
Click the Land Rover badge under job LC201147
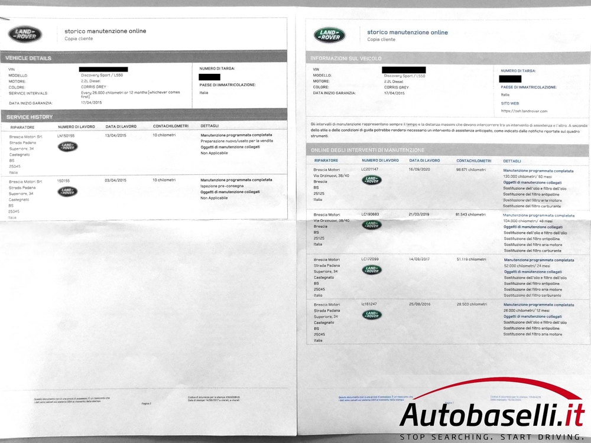pos(372,180)
